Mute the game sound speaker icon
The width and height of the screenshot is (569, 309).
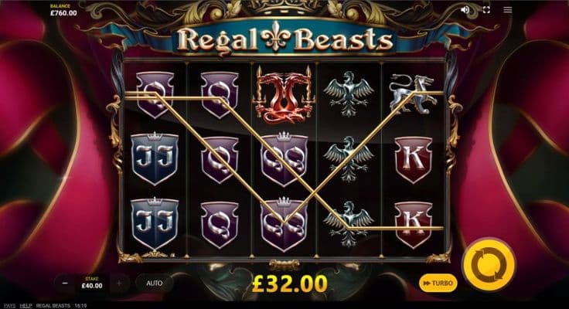[x=465, y=10]
